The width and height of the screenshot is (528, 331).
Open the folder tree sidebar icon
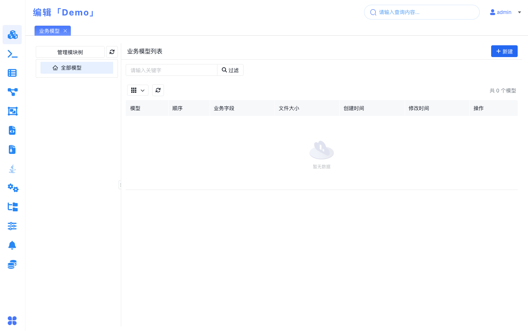(x=12, y=207)
